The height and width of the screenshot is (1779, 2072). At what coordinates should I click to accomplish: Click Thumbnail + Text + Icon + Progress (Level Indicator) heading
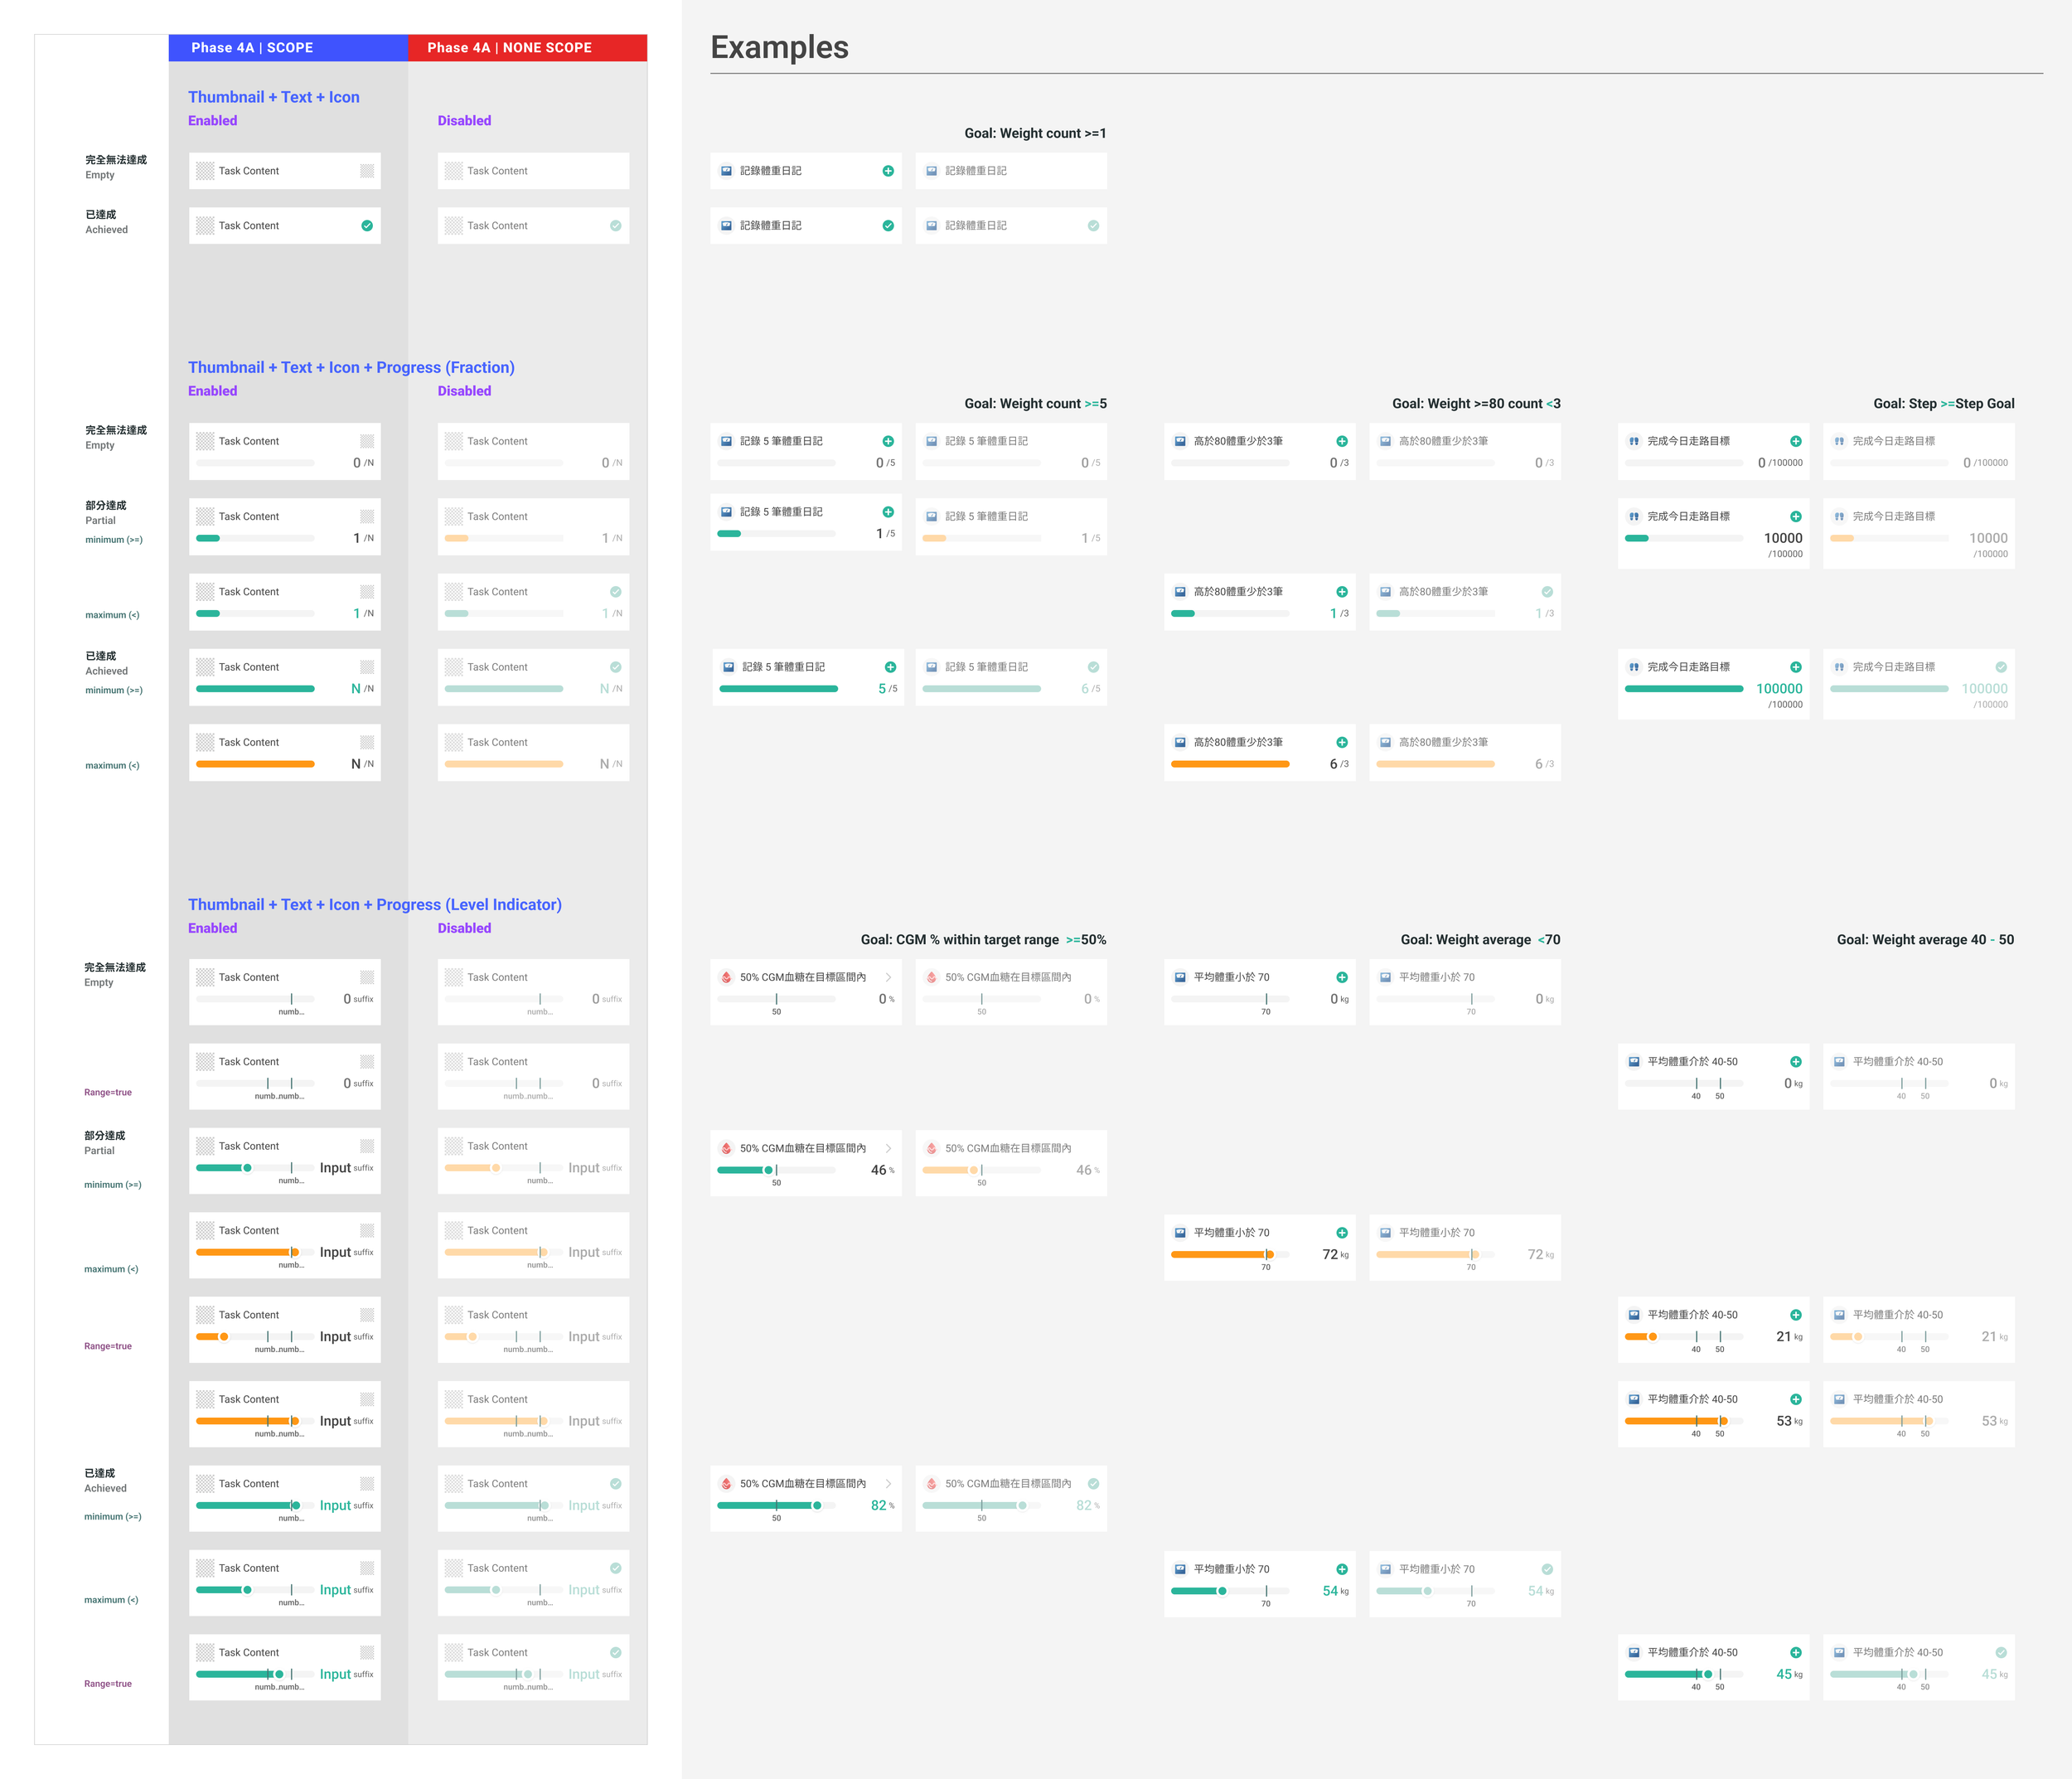click(x=374, y=904)
